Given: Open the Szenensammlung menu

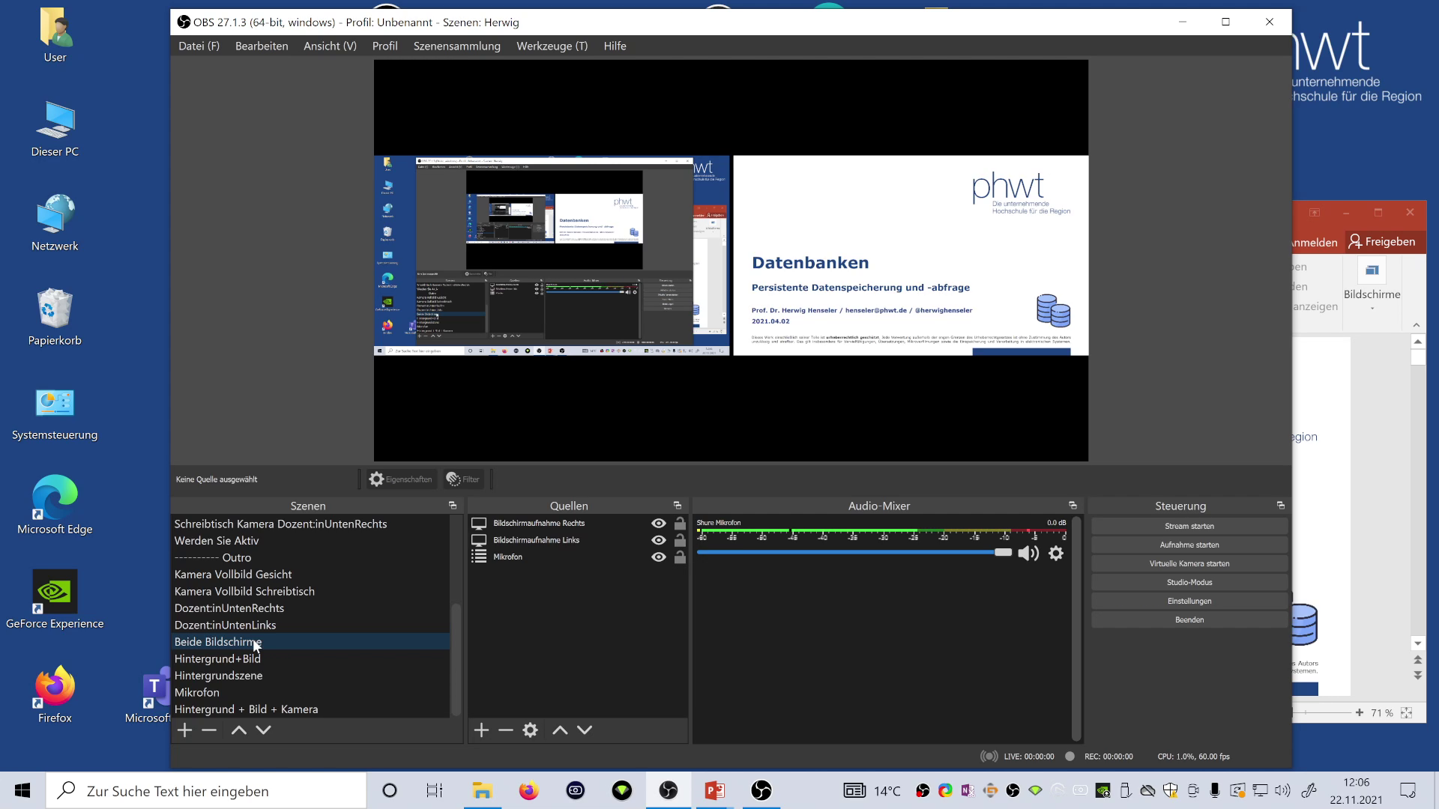Looking at the screenshot, I should click(x=456, y=46).
